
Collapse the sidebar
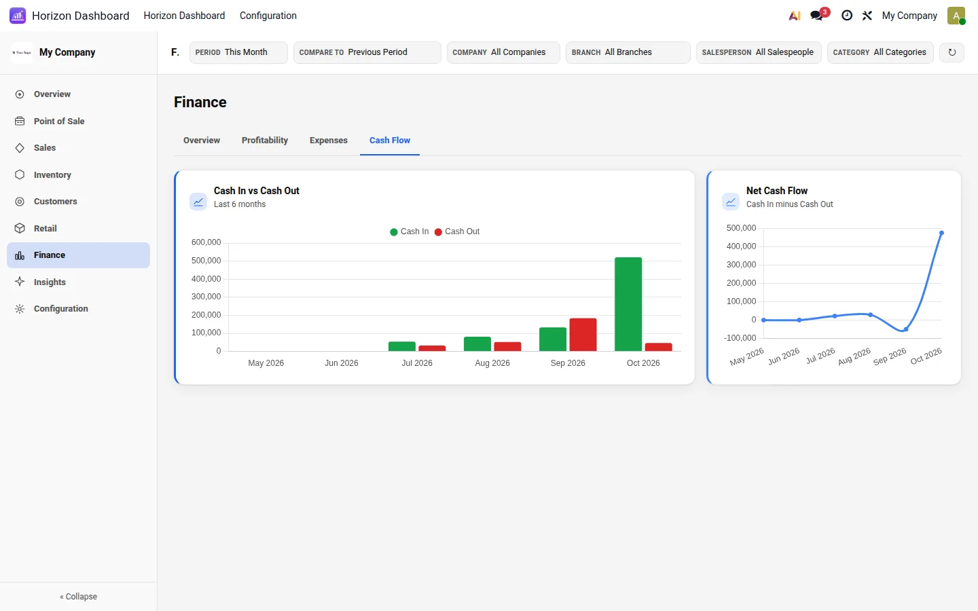(x=79, y=597)
